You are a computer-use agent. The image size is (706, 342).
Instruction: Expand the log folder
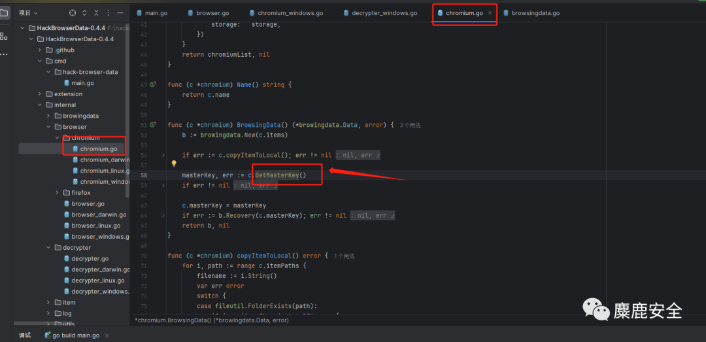[48, 314]
